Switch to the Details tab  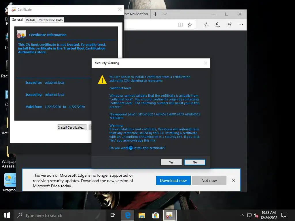click(x=31, y=20)
